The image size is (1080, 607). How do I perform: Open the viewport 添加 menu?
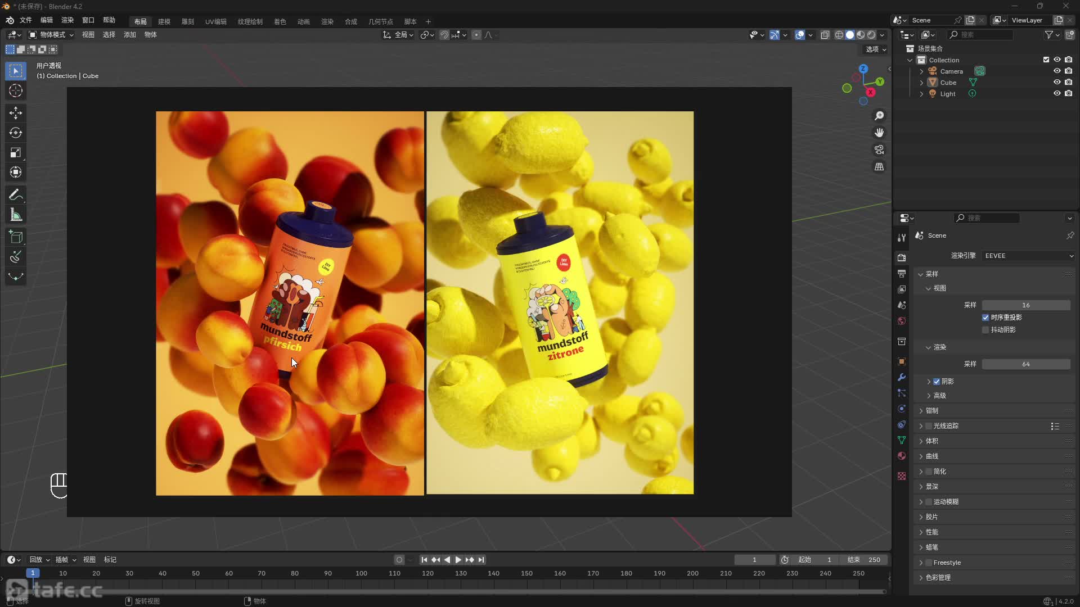(130, 35)
